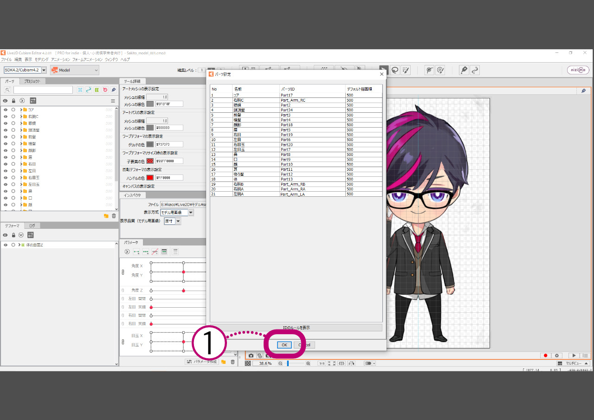Click the new parameter group folder icon
The image size is (594, 420).
[x=223, y=362]
